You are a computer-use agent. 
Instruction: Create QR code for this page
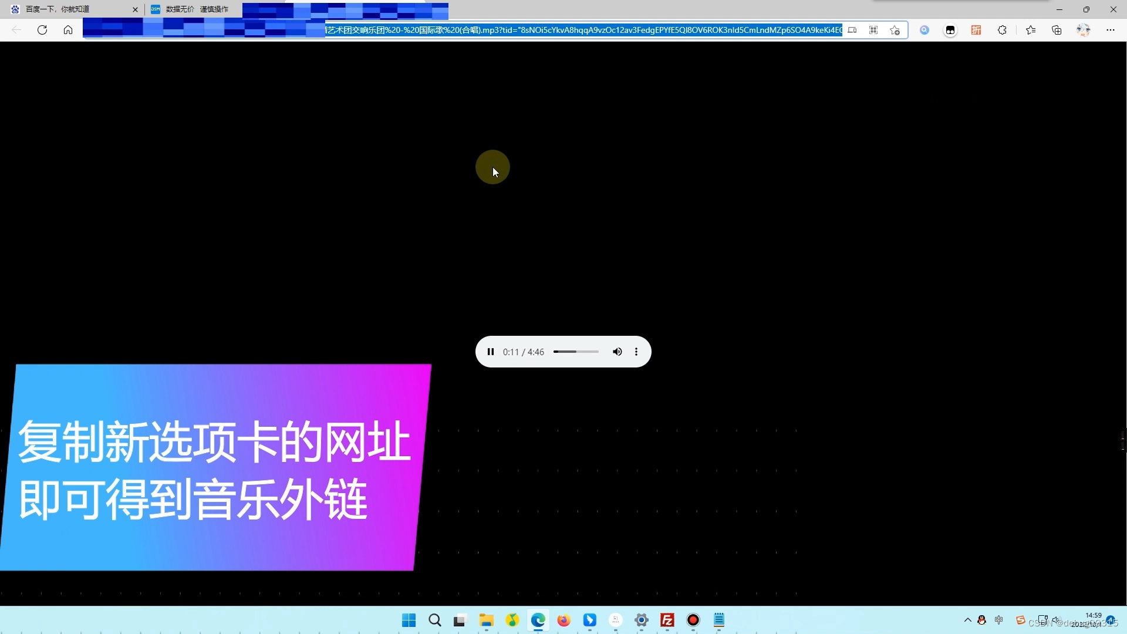point(873,30)
